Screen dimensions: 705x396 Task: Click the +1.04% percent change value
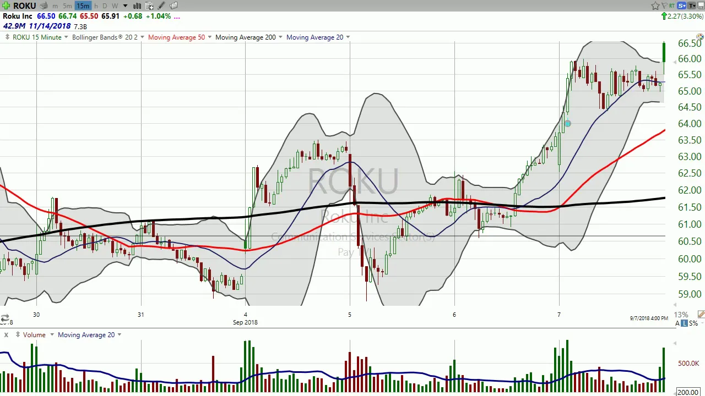click(x=158, y=16)
